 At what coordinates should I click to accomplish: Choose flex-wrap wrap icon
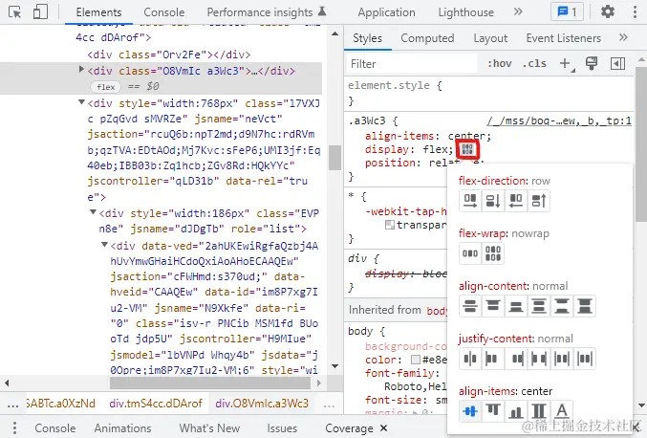[x=493, y=253]
